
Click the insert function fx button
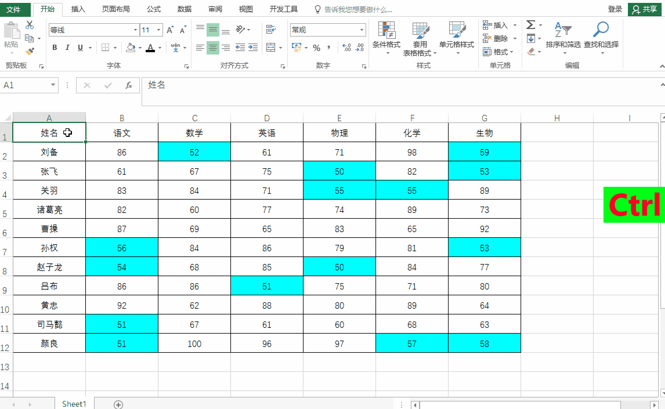pyautogui.click(x=128, y=85)
